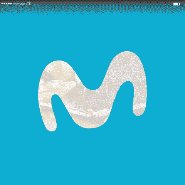Click the last signal strength dot
Screen dimensions: 185x185
[x=11, y=3]
